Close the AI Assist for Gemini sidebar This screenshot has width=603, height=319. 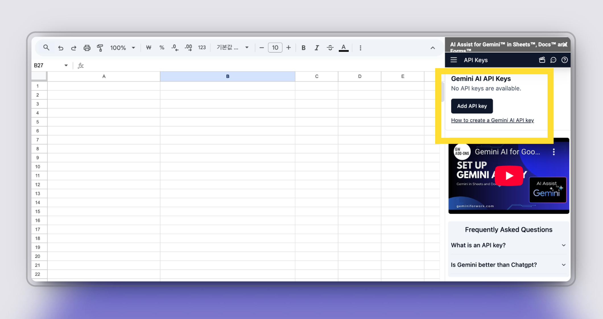coord(565,45)
